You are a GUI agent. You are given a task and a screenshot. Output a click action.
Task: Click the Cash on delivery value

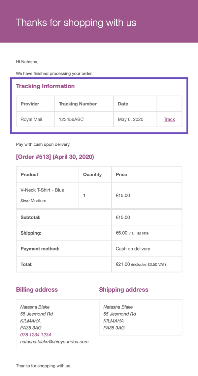[x=133, y=248]
